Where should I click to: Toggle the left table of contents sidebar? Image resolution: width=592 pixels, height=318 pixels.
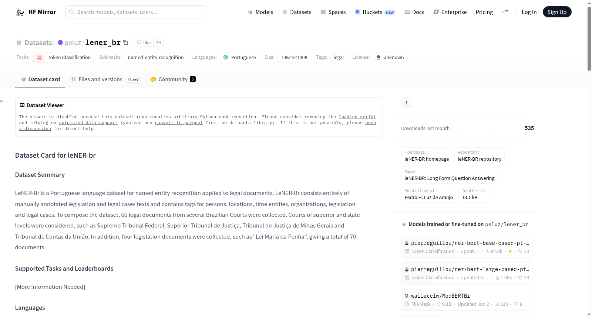(x=2, y=102)
